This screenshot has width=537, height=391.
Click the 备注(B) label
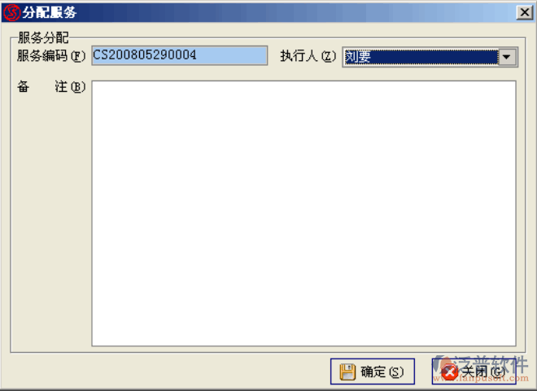[x=51, y=87]
